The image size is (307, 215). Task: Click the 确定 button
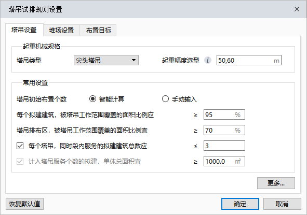pos(240,204)
